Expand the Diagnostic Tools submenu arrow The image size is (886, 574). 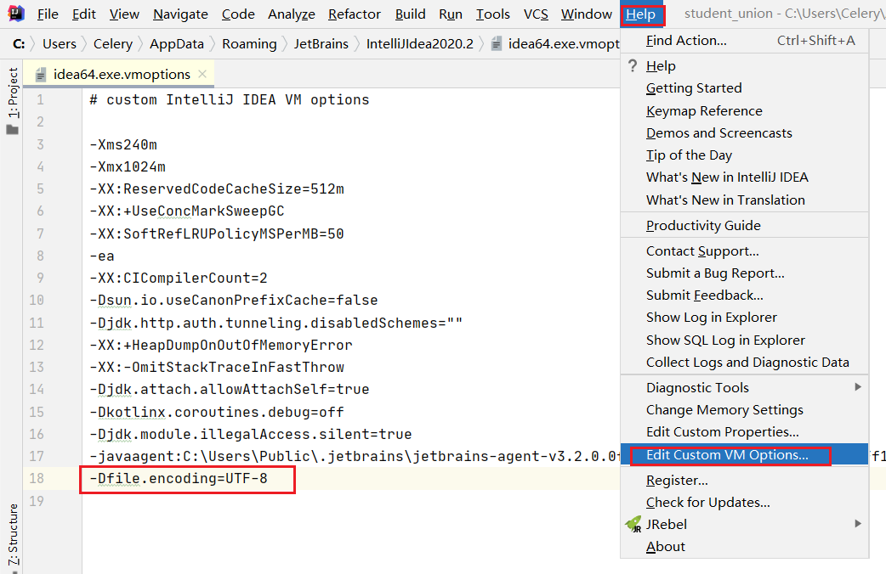(x=858, y=387)
